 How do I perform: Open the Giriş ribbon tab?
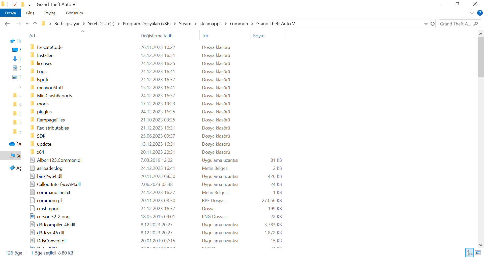click(30, 13)
